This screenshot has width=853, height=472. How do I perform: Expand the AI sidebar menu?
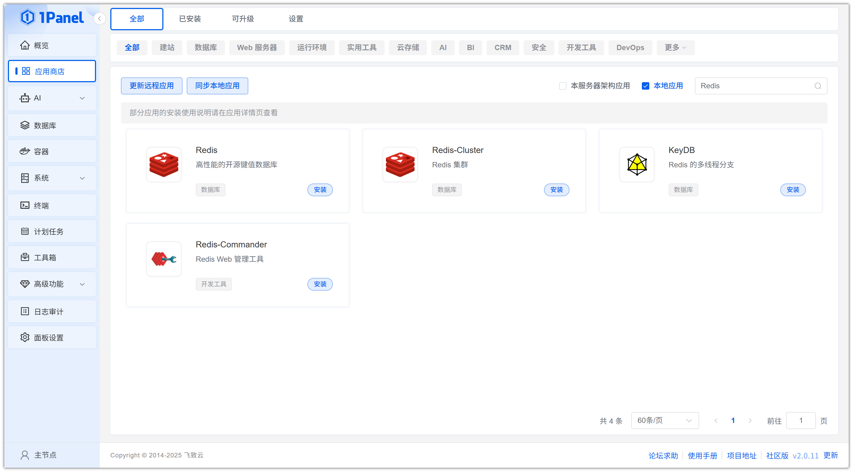[52, 98]
